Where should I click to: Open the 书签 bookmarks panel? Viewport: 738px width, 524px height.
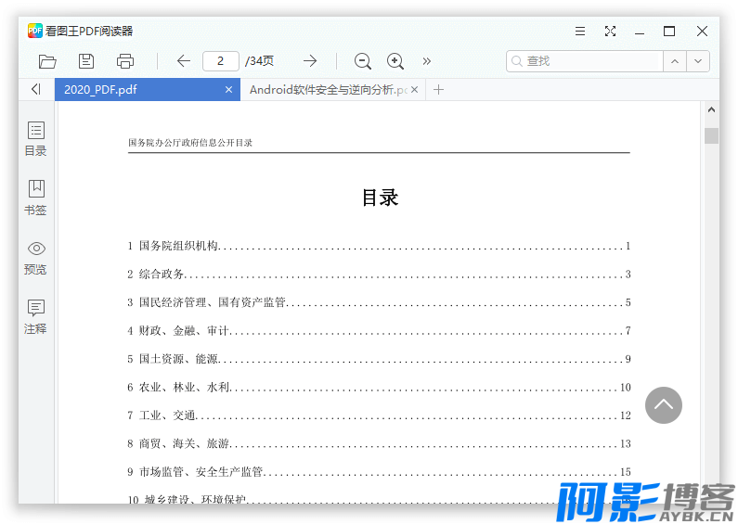pyautogui.click(x=36, y=198)
